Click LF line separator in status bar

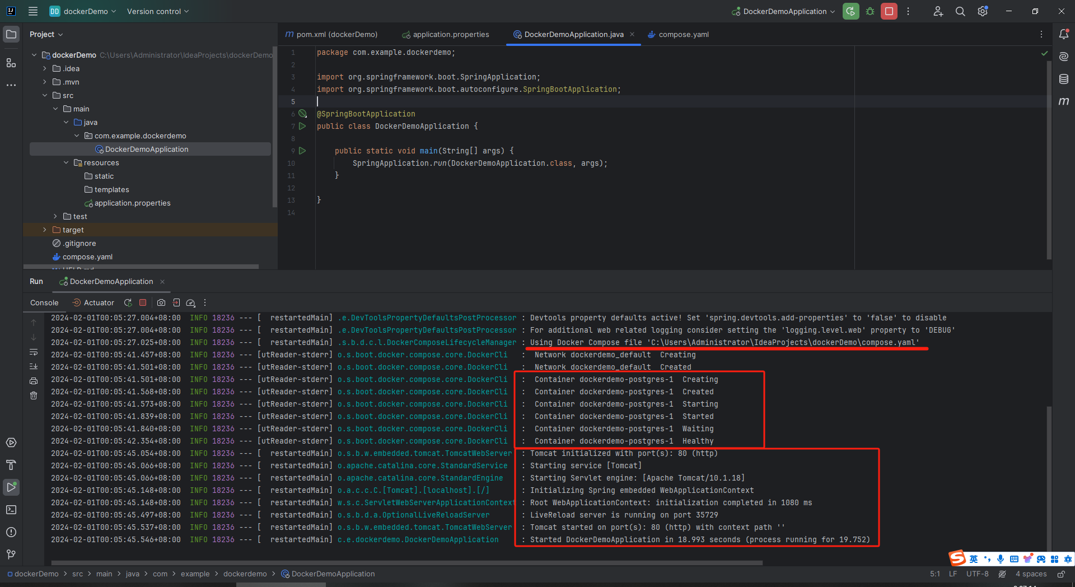[953, 574]
